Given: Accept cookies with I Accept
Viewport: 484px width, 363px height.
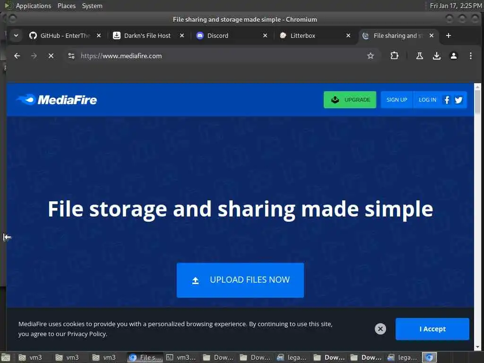Looking at the screenshot, I should click(432, 329).
